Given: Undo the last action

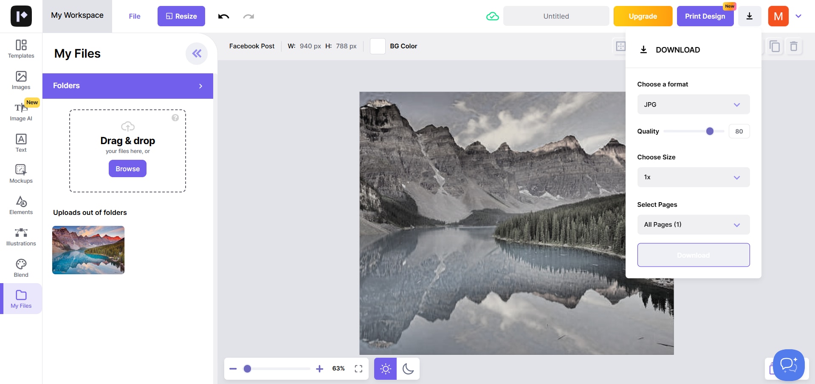Looking at the screenshot, I should [x=223, y=16].
